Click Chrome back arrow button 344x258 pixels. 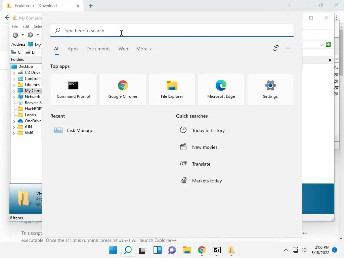tap(7, 17)
